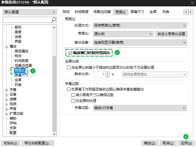Collapse the 播放 tree node
Viewport: 196px width, 147px height.
(x=7, y=47)
